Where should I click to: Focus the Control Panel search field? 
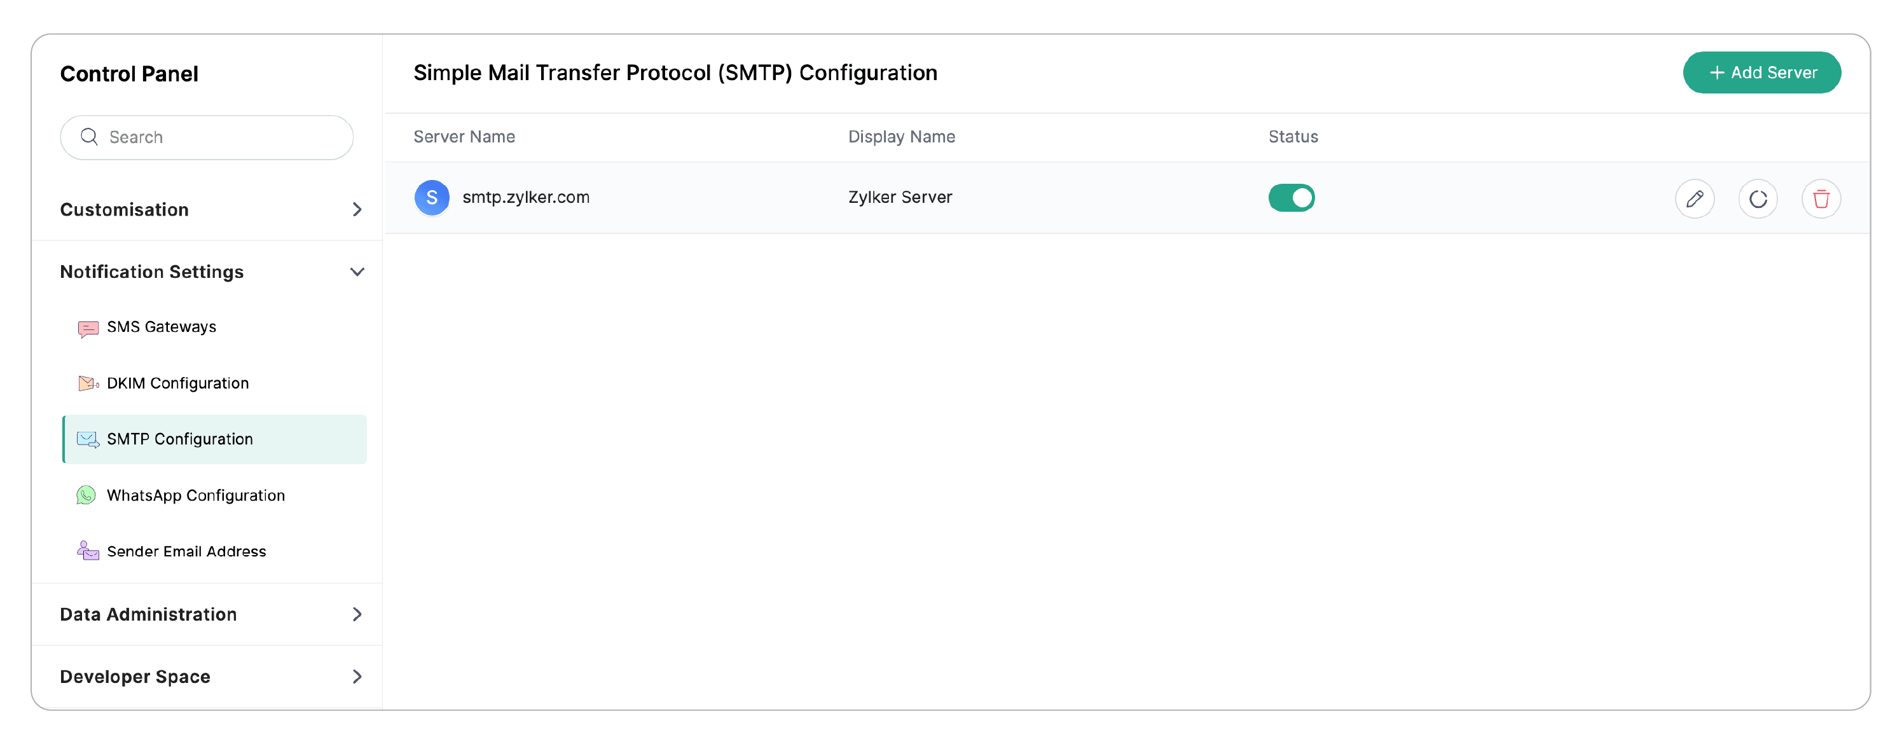click(x=221, y=137)
